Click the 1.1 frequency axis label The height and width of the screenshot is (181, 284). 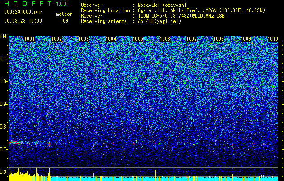(4, 59)
